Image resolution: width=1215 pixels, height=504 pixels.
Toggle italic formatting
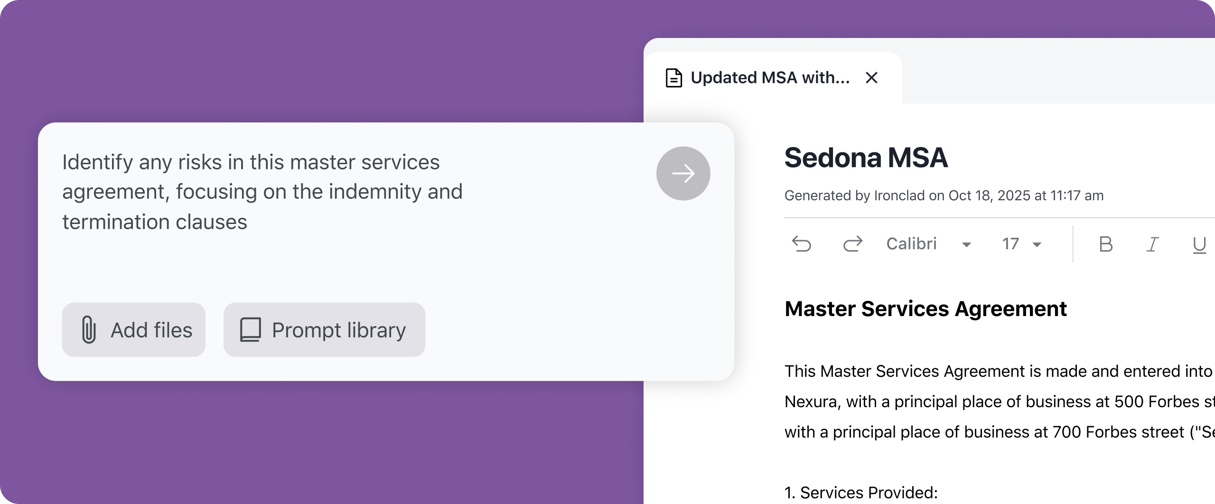click(x=1152, y=244)
